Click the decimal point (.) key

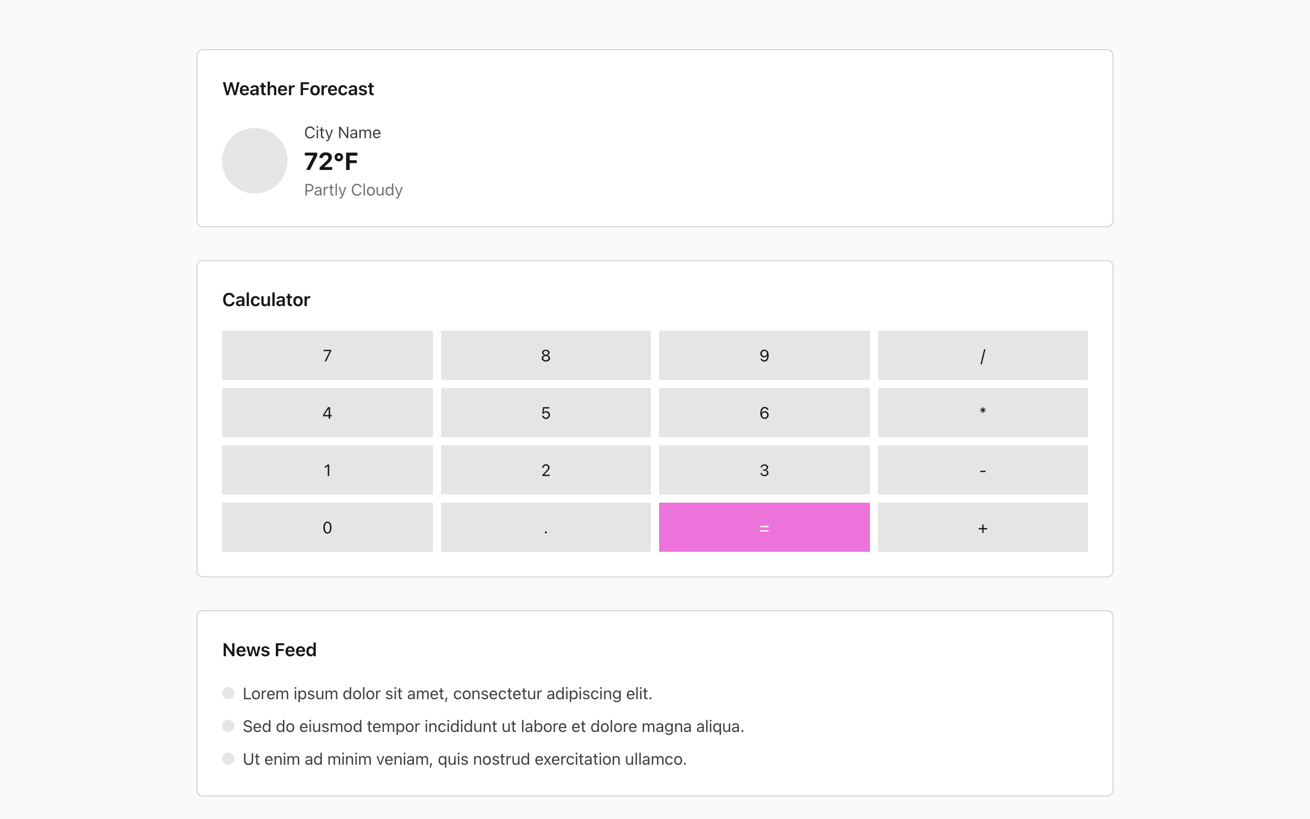(x=545, y=528)
